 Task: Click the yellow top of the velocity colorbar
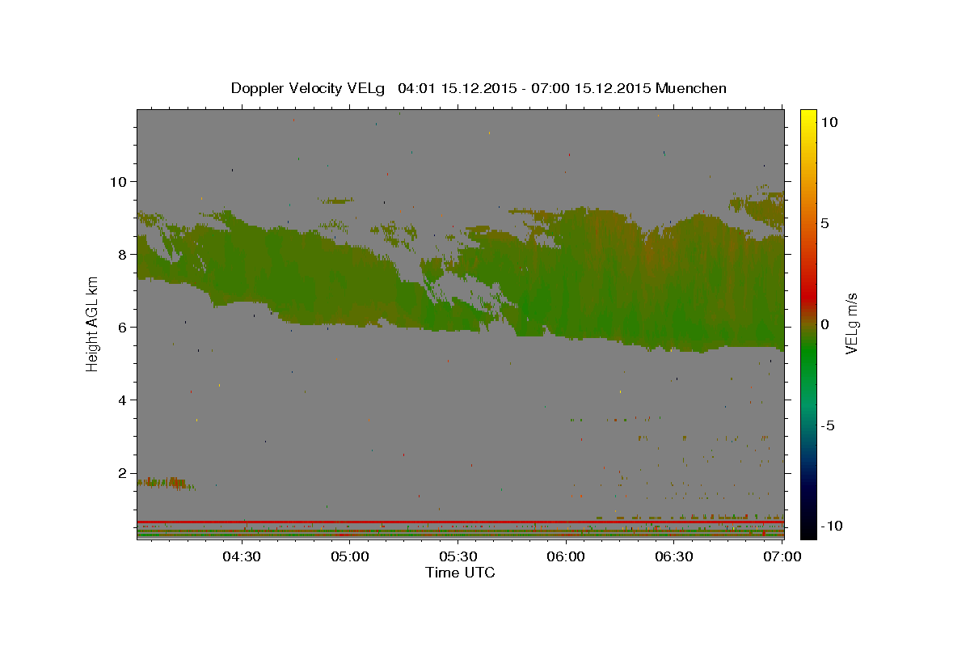808,117
